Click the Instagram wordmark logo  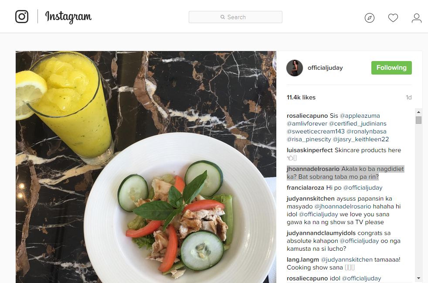pos(68,17)
